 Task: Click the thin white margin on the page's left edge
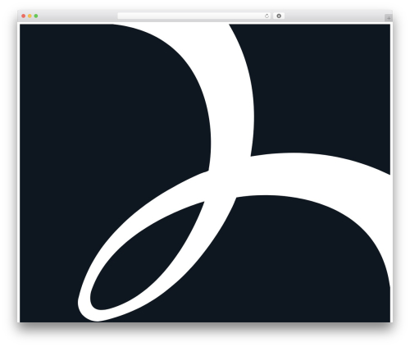click(x=19, y=172)
